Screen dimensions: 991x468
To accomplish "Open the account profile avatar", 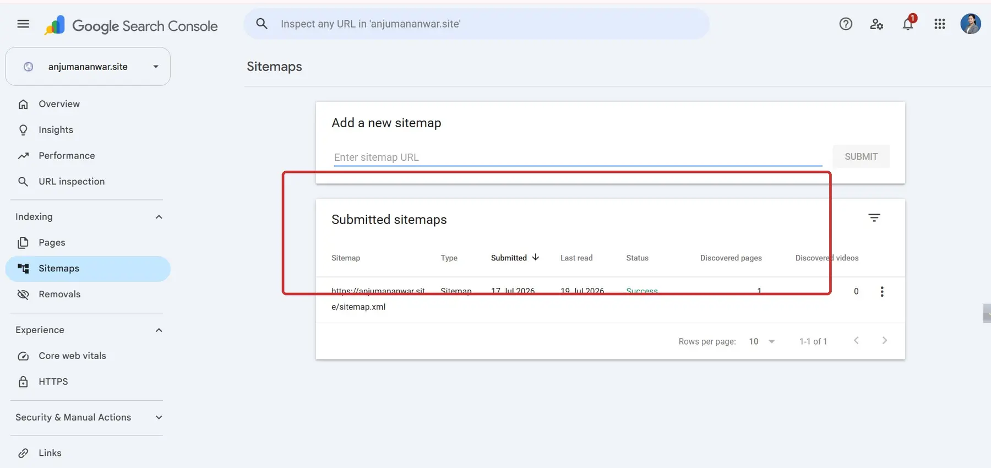I will (x=971, y=24).
